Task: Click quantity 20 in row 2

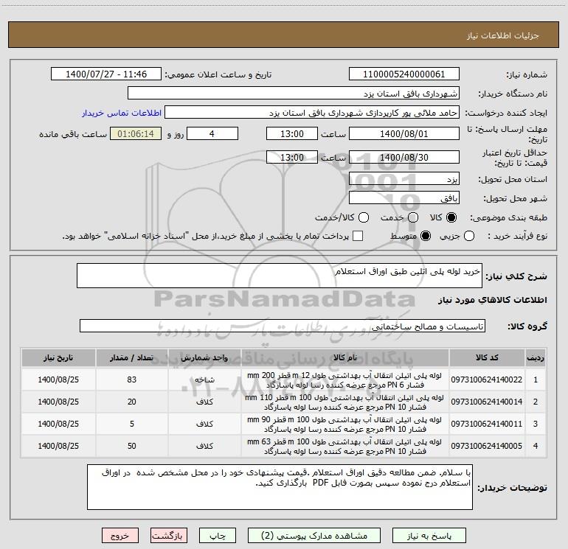Action: click(132, 402)
